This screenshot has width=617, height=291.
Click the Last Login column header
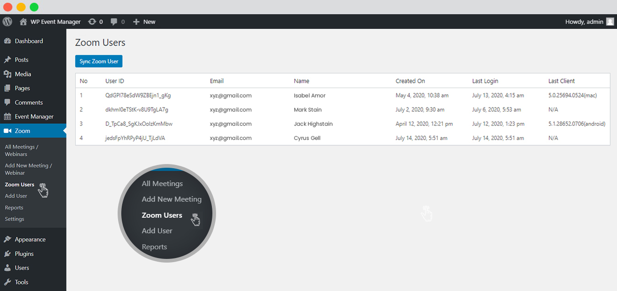[x=485, y=81]
